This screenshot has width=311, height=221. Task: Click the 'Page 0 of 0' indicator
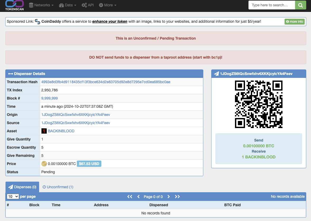(x=153, y=197)
